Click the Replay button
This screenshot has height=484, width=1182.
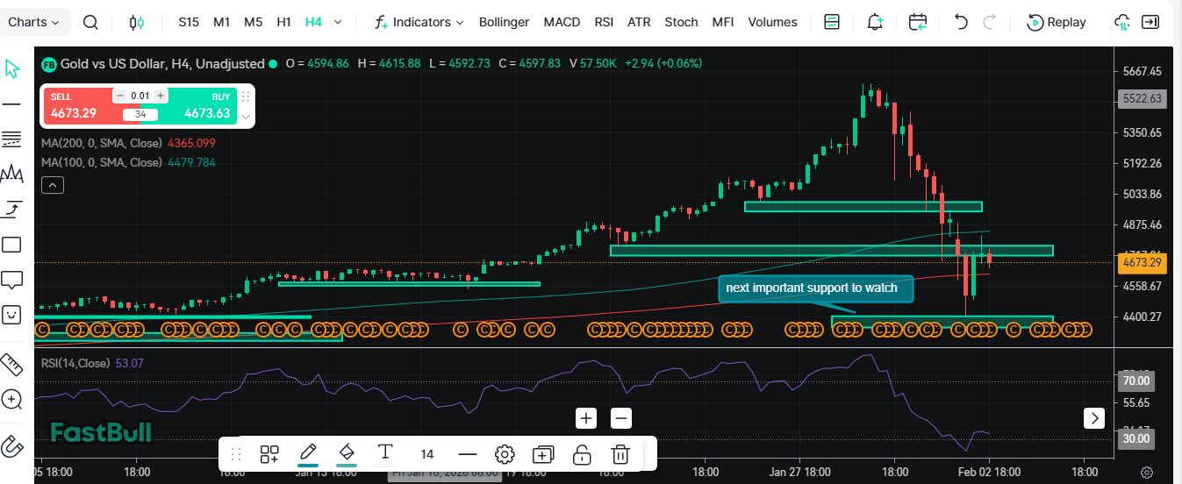pos(1057,22)
